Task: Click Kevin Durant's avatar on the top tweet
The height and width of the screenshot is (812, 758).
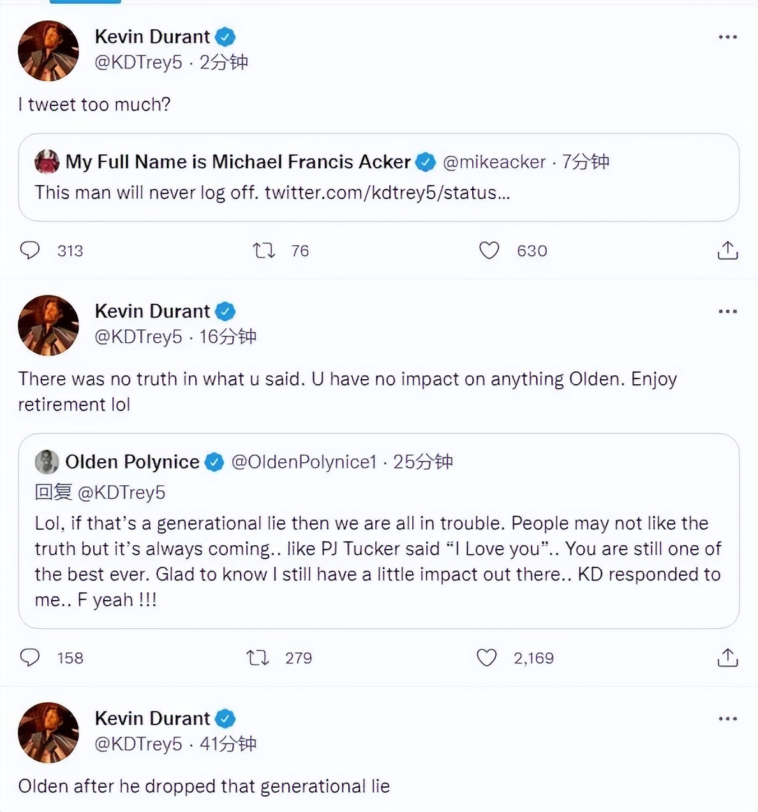Action: click(48, 50)
